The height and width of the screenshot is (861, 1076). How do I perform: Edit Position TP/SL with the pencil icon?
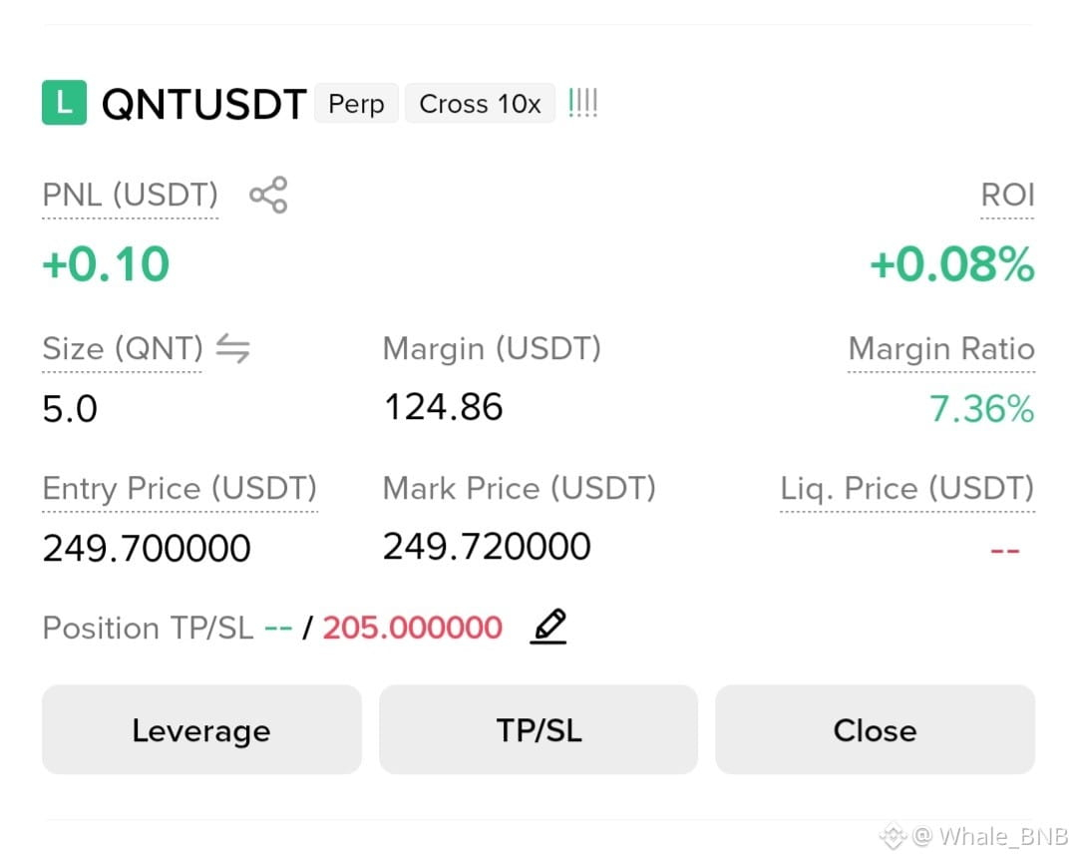click(548, 627)
